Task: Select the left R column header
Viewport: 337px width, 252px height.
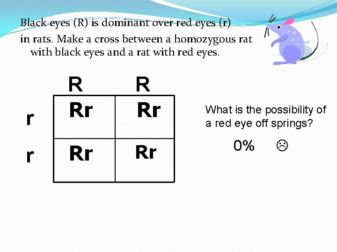Action: 75,85
